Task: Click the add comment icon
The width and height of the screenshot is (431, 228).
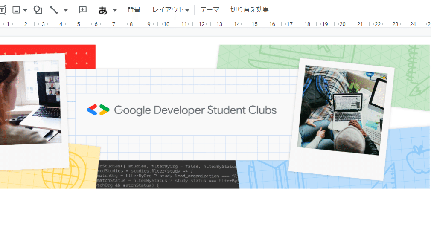Action: tap(82, 10)
